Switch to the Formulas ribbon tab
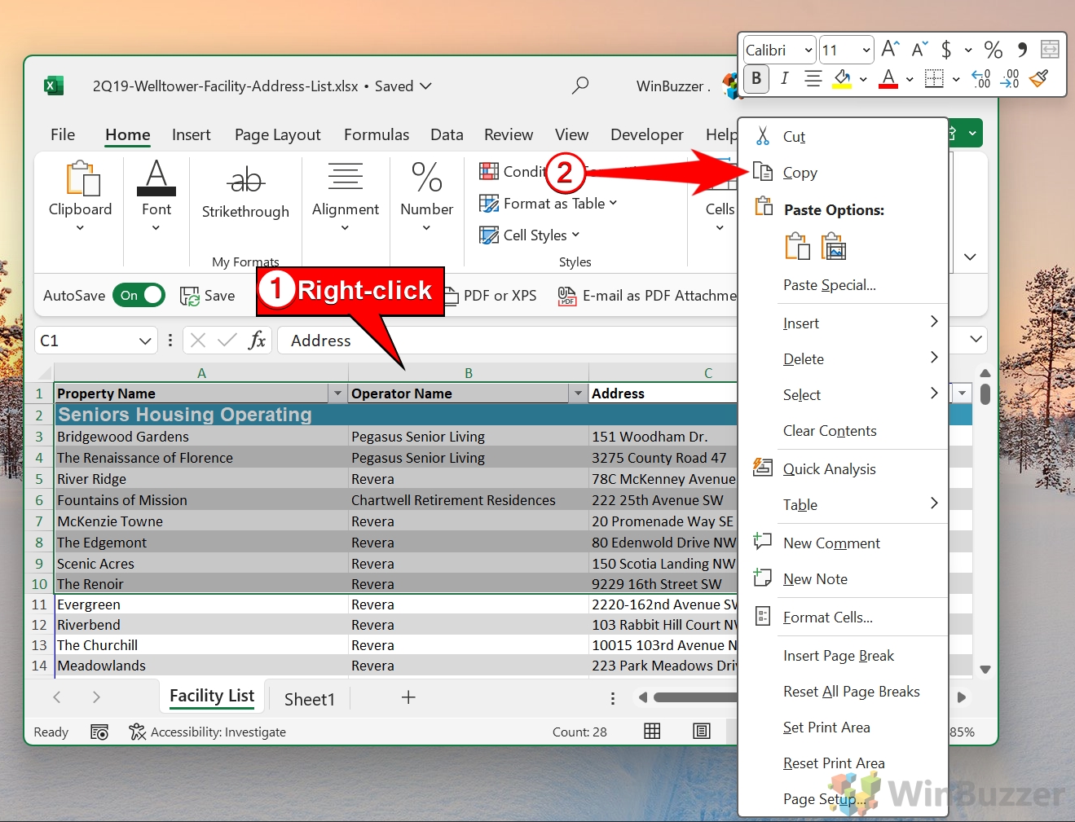This screenshot has width=1075, height=822. tap(376, 134)
